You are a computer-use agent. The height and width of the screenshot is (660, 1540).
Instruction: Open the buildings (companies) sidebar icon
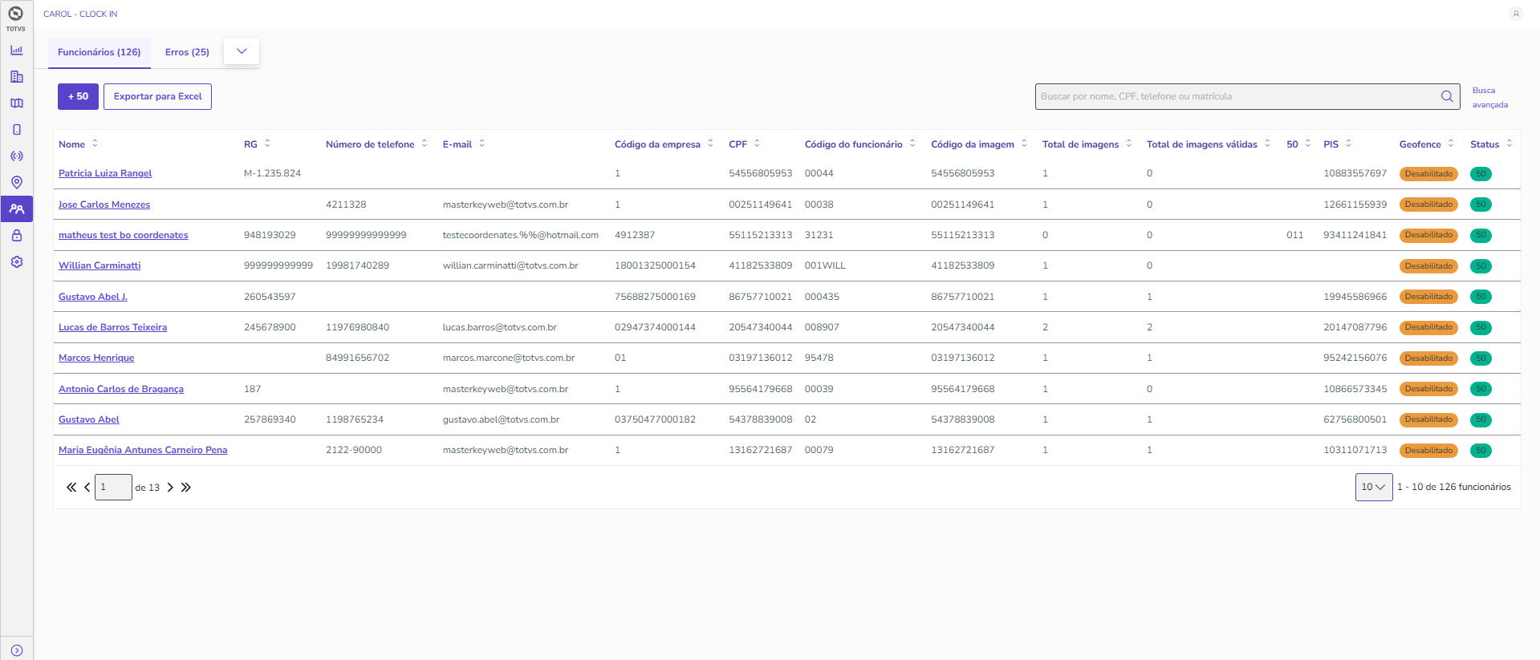(x=16, y=77)
